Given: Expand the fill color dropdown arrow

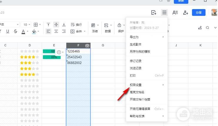Looking at the screenshot, I should 38,31.
